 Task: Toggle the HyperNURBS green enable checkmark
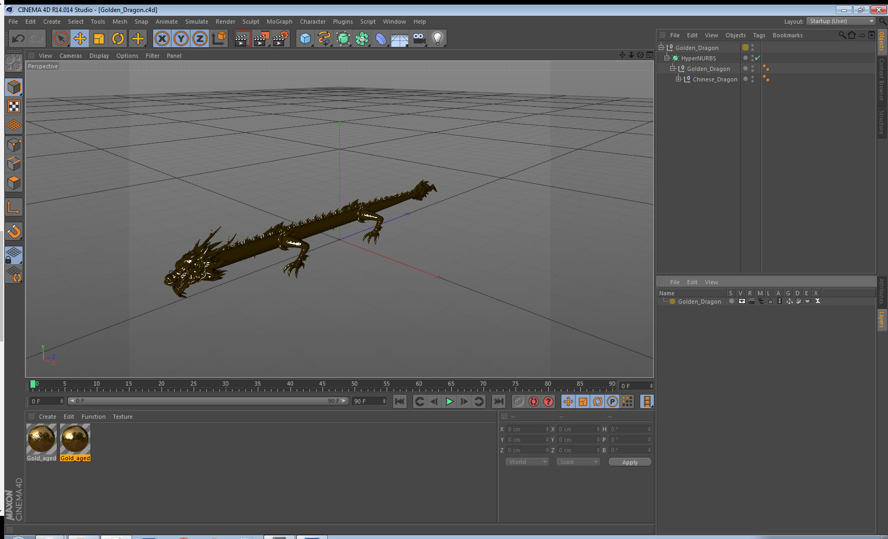(758, 58)
